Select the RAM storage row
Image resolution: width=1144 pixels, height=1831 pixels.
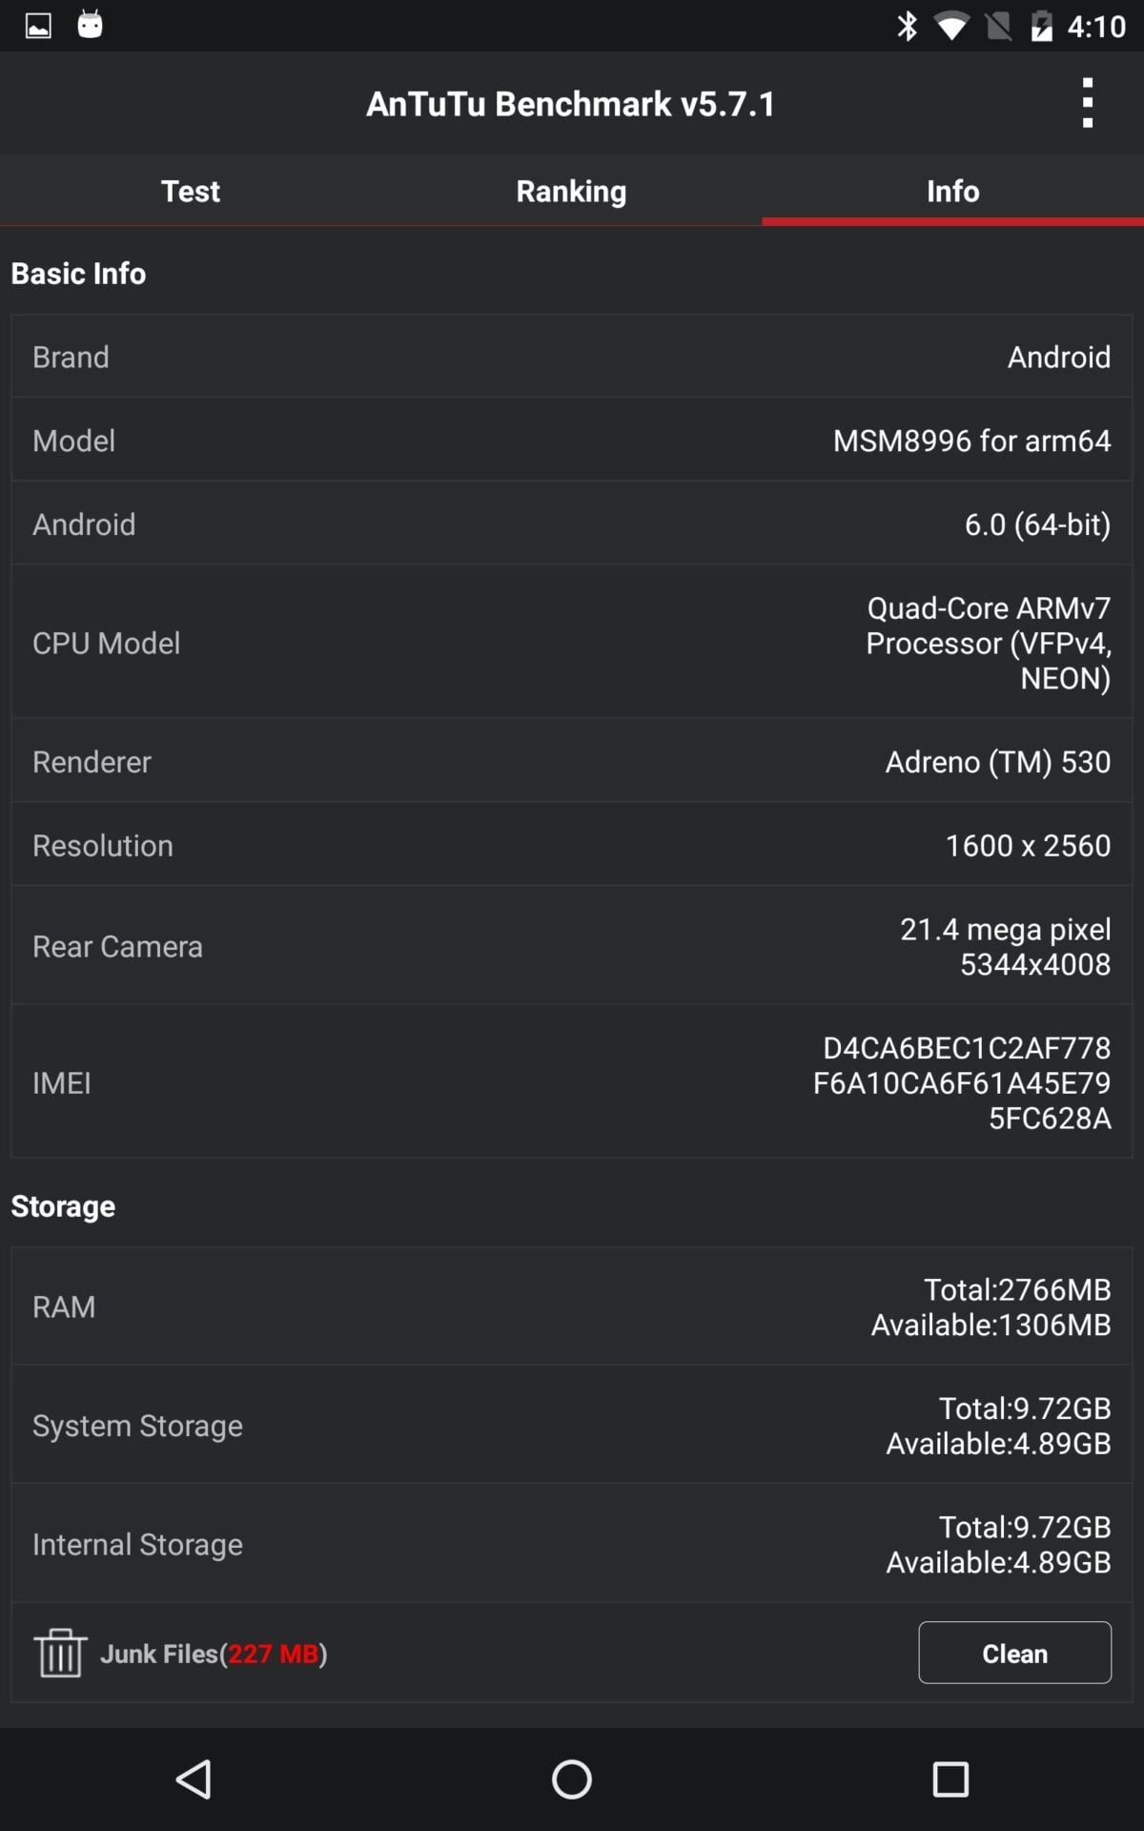click(572, 1306)
